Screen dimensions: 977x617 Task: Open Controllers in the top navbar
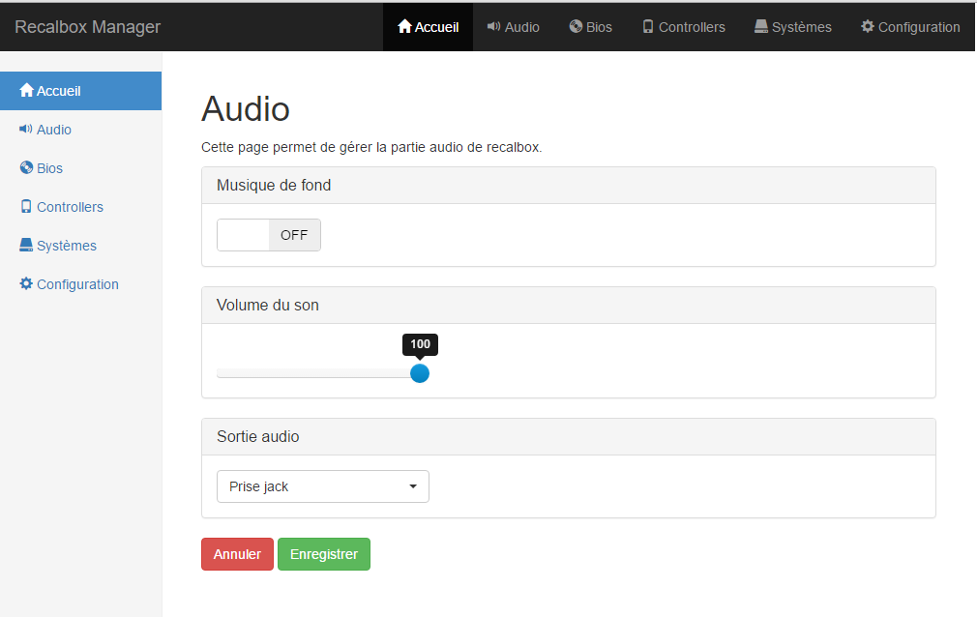[x=684, y=27]
